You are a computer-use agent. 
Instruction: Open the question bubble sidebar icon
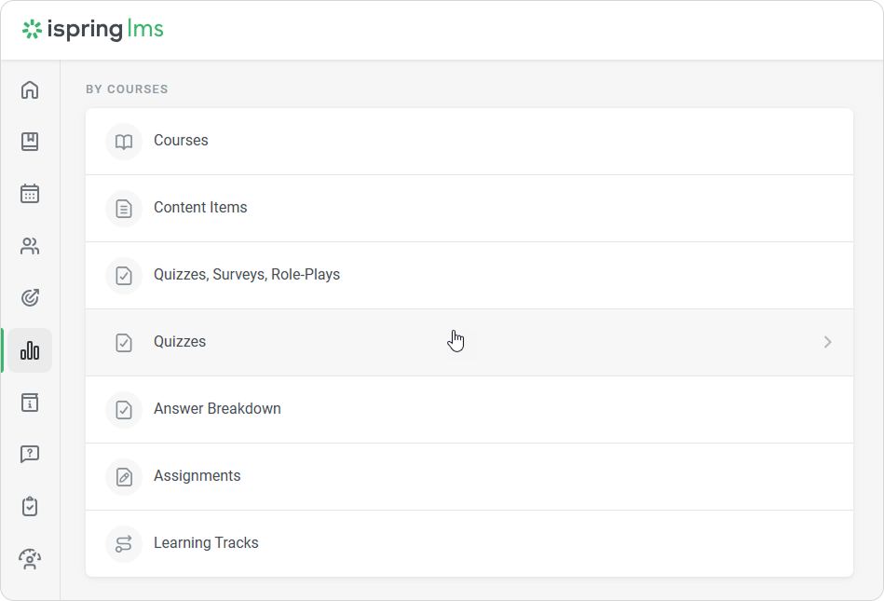[30, 455]
